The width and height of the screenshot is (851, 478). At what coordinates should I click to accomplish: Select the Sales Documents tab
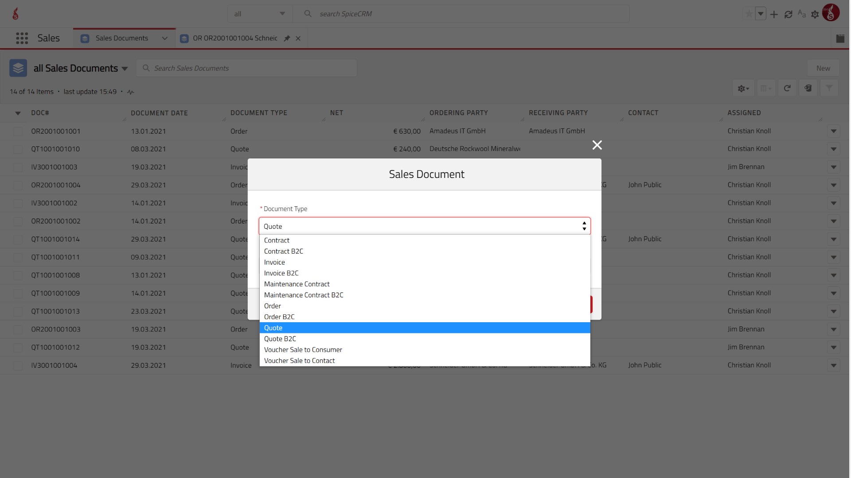[121, 38]
